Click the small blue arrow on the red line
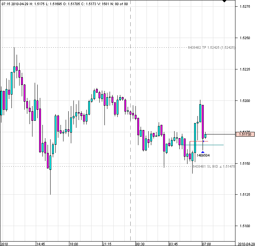The image size is (255, 246). coord(203,141)
